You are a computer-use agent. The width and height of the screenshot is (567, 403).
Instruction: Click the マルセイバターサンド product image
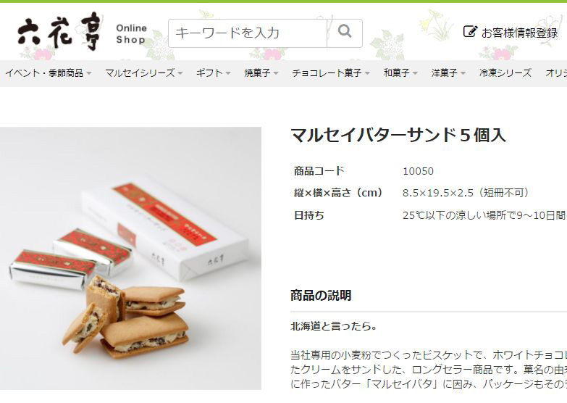(130, 258)
